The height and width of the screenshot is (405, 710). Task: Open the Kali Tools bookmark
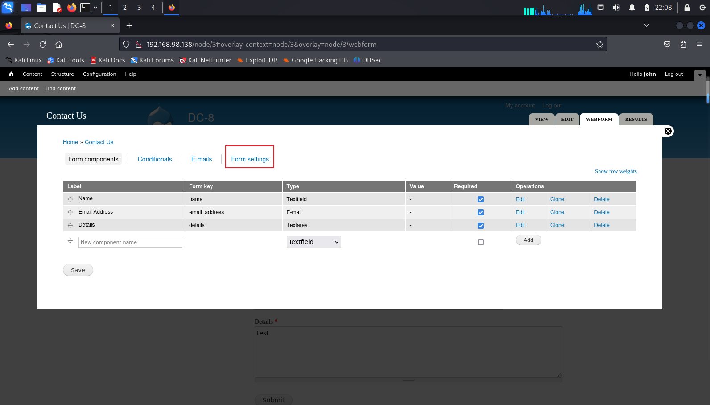point(66,60)
